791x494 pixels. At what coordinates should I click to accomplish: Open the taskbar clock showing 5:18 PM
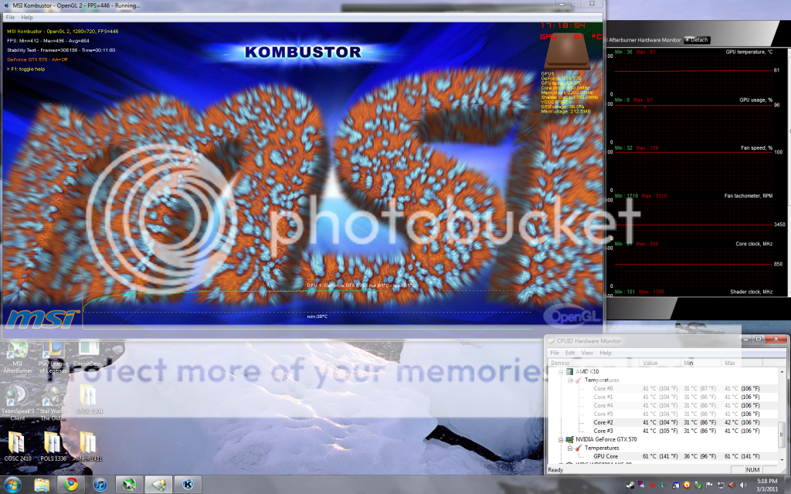point(767,485)
